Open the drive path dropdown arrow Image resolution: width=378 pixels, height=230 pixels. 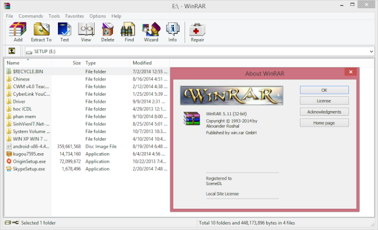[x=371, y=51]
